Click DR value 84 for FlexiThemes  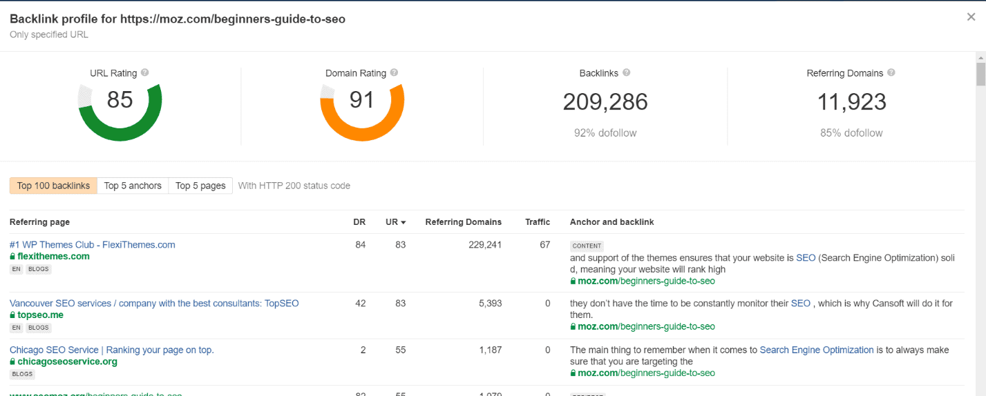click(360, 245)
